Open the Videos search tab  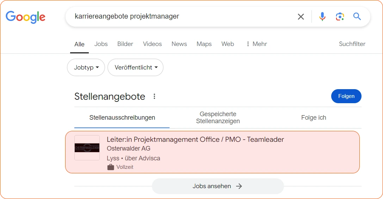(152, 44)
